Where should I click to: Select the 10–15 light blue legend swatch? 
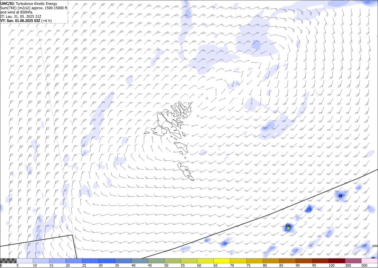(41, 261)
